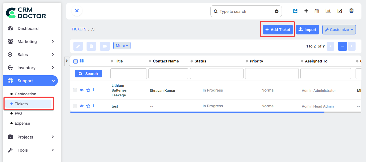Open the reports chart icon
366x162 pixels.
[328, 11]
